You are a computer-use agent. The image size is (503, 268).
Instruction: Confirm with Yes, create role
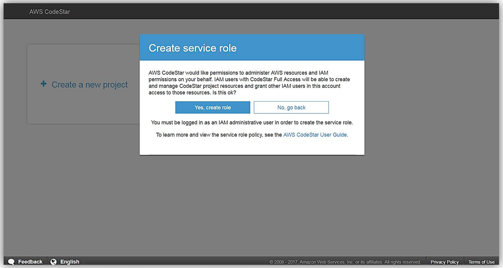point(213,107)
